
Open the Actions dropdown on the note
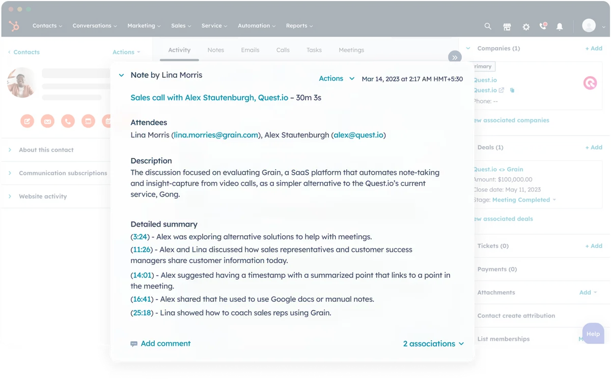pyautogui.click(x=336, y=78)
